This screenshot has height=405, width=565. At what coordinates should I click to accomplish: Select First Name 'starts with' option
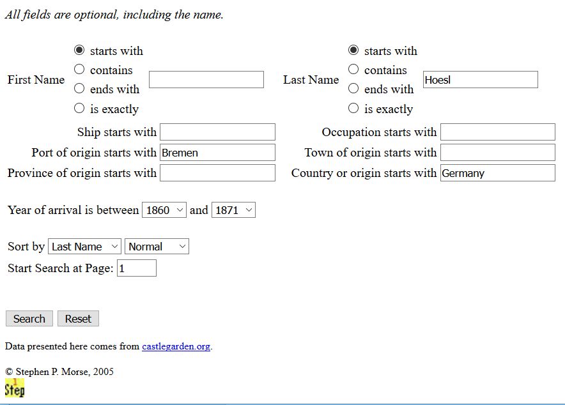coord(79,50)
